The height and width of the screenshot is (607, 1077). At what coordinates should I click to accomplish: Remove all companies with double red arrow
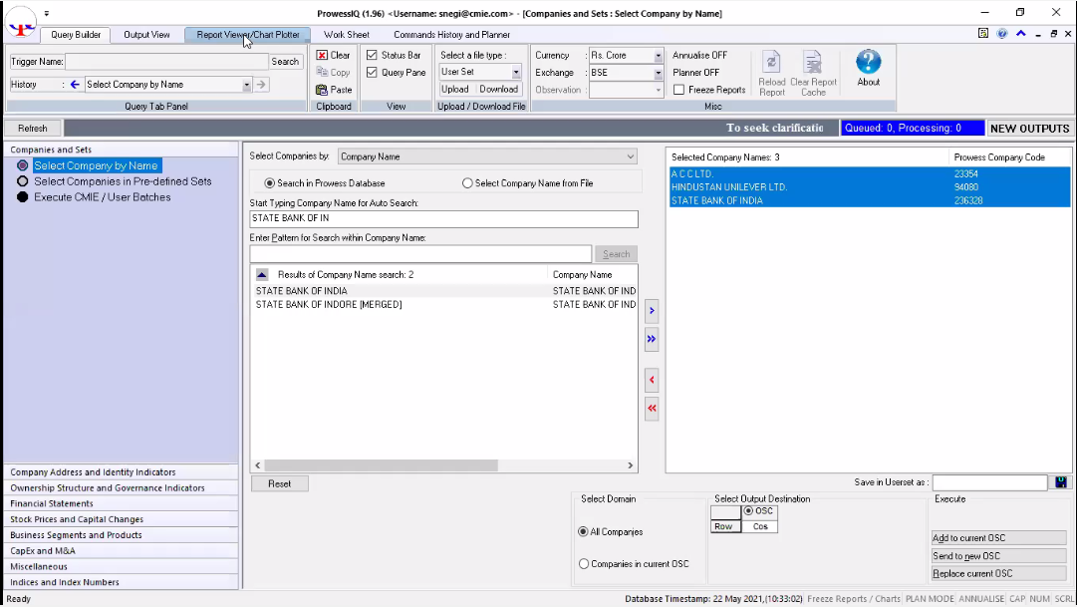[652, 408]
